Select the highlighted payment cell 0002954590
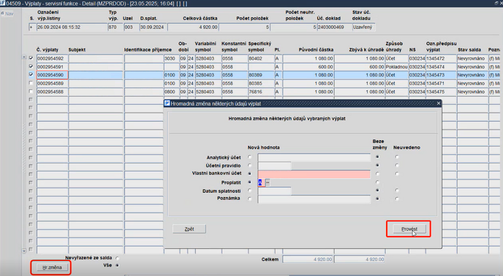Image resolution: width=503 pixels, height=276 pixels. click(x=52, y=75)
